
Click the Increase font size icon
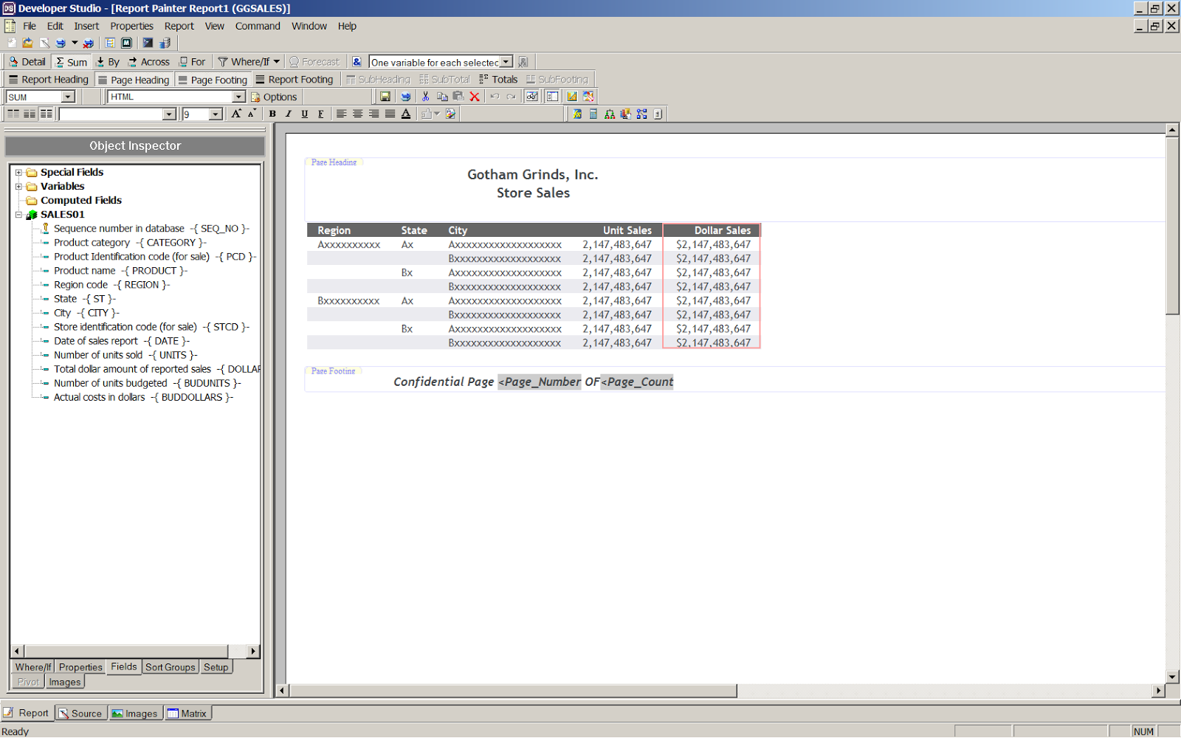tap(236, 114)
